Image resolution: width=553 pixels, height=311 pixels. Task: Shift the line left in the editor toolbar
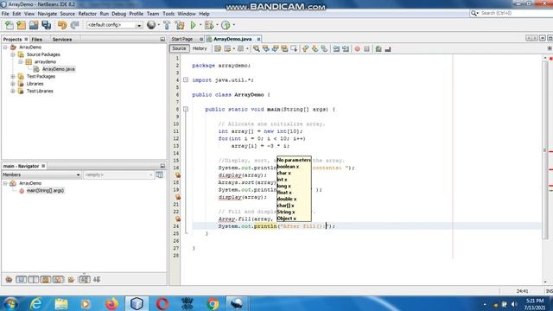click(336, 49)
